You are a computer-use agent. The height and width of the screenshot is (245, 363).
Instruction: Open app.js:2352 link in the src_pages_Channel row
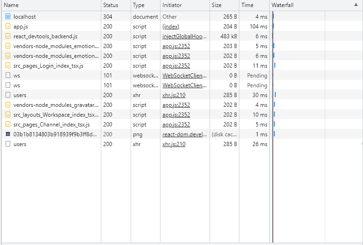pos(176,125)
